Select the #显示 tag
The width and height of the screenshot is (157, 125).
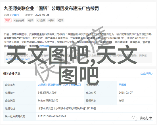click(x=60, y=20)
